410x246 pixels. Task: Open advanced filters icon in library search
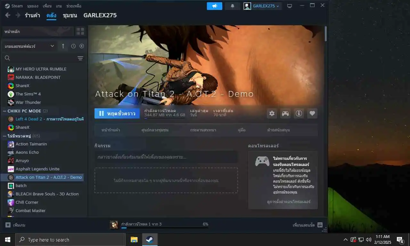80,58
